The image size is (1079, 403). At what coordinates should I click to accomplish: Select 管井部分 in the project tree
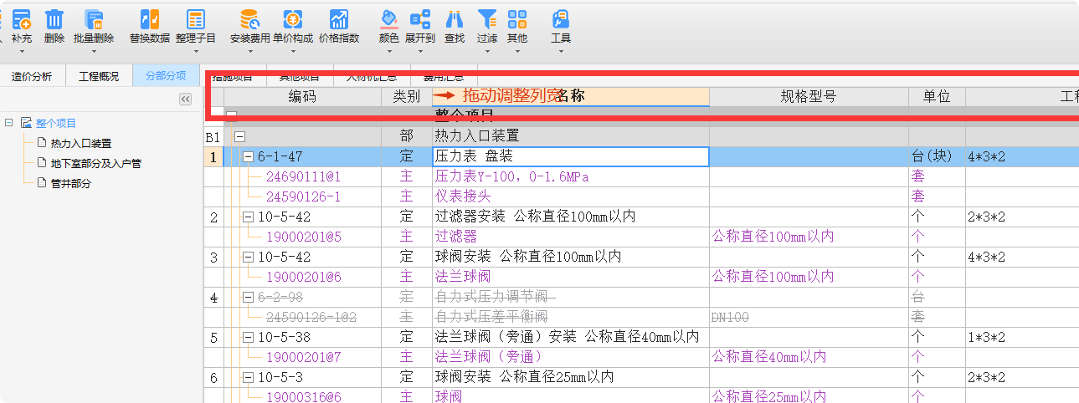(x=71, y=183)
